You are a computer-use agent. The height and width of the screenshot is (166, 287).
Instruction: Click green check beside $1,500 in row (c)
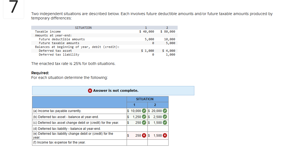click(165, 122)
